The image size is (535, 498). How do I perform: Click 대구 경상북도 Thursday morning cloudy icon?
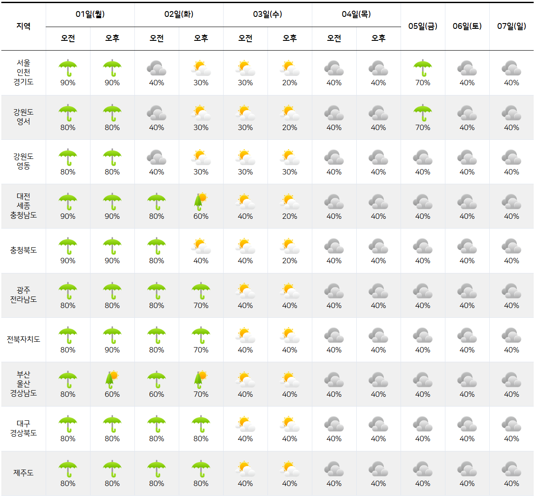point(334,424)
